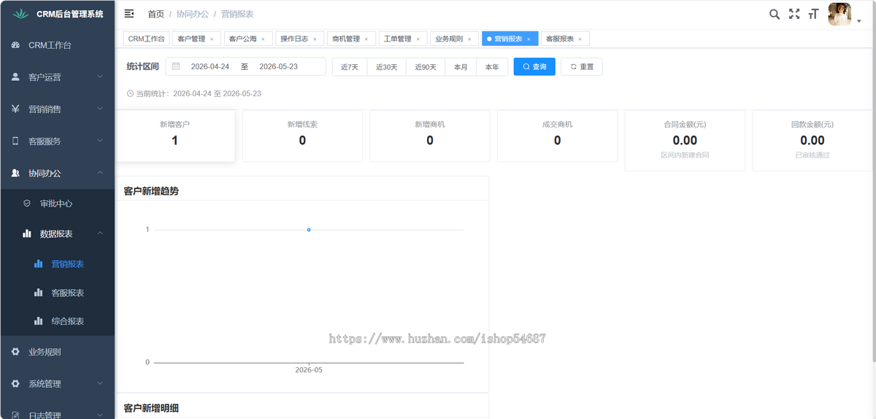Switch to the CRM工作台 tab
This screenshot has width=876, height=419.
click(146, 39)
